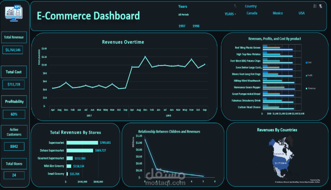The height and width of the screenshot is (190, 331).
Task: Select the 60% profitability value
Action: [14, 114]
